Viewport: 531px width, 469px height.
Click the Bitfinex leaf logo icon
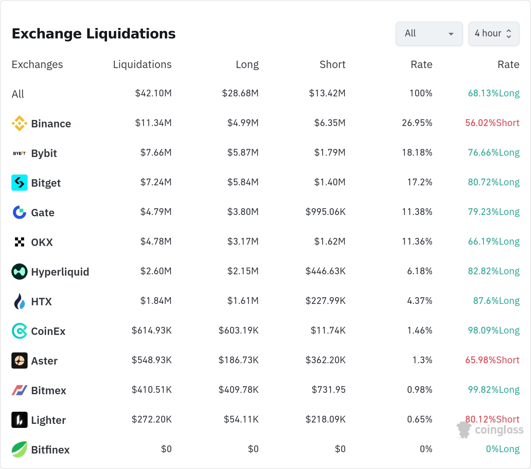click(20, 449)
